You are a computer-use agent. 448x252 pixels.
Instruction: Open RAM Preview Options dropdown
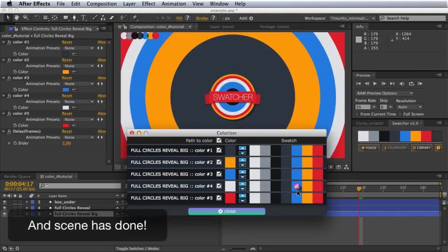[384, 93]
